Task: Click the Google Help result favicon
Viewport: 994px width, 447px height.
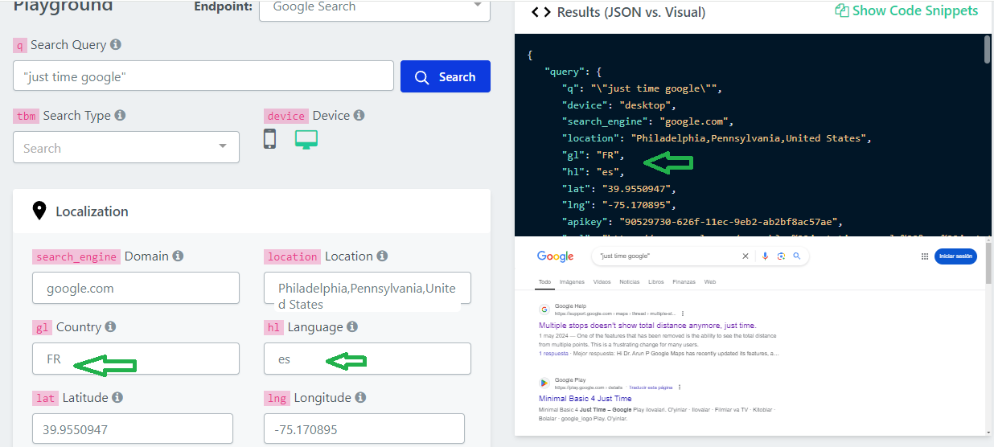Action: (x=544, y=310)
